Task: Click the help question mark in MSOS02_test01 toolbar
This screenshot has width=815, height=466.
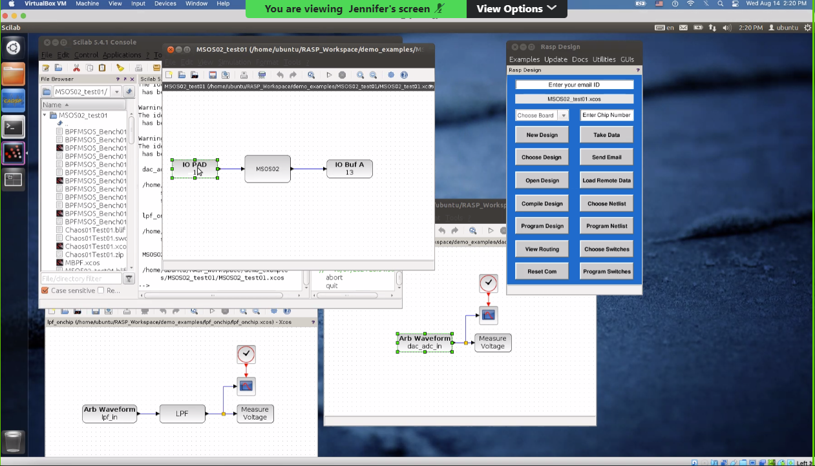Action: click(404, 75)
